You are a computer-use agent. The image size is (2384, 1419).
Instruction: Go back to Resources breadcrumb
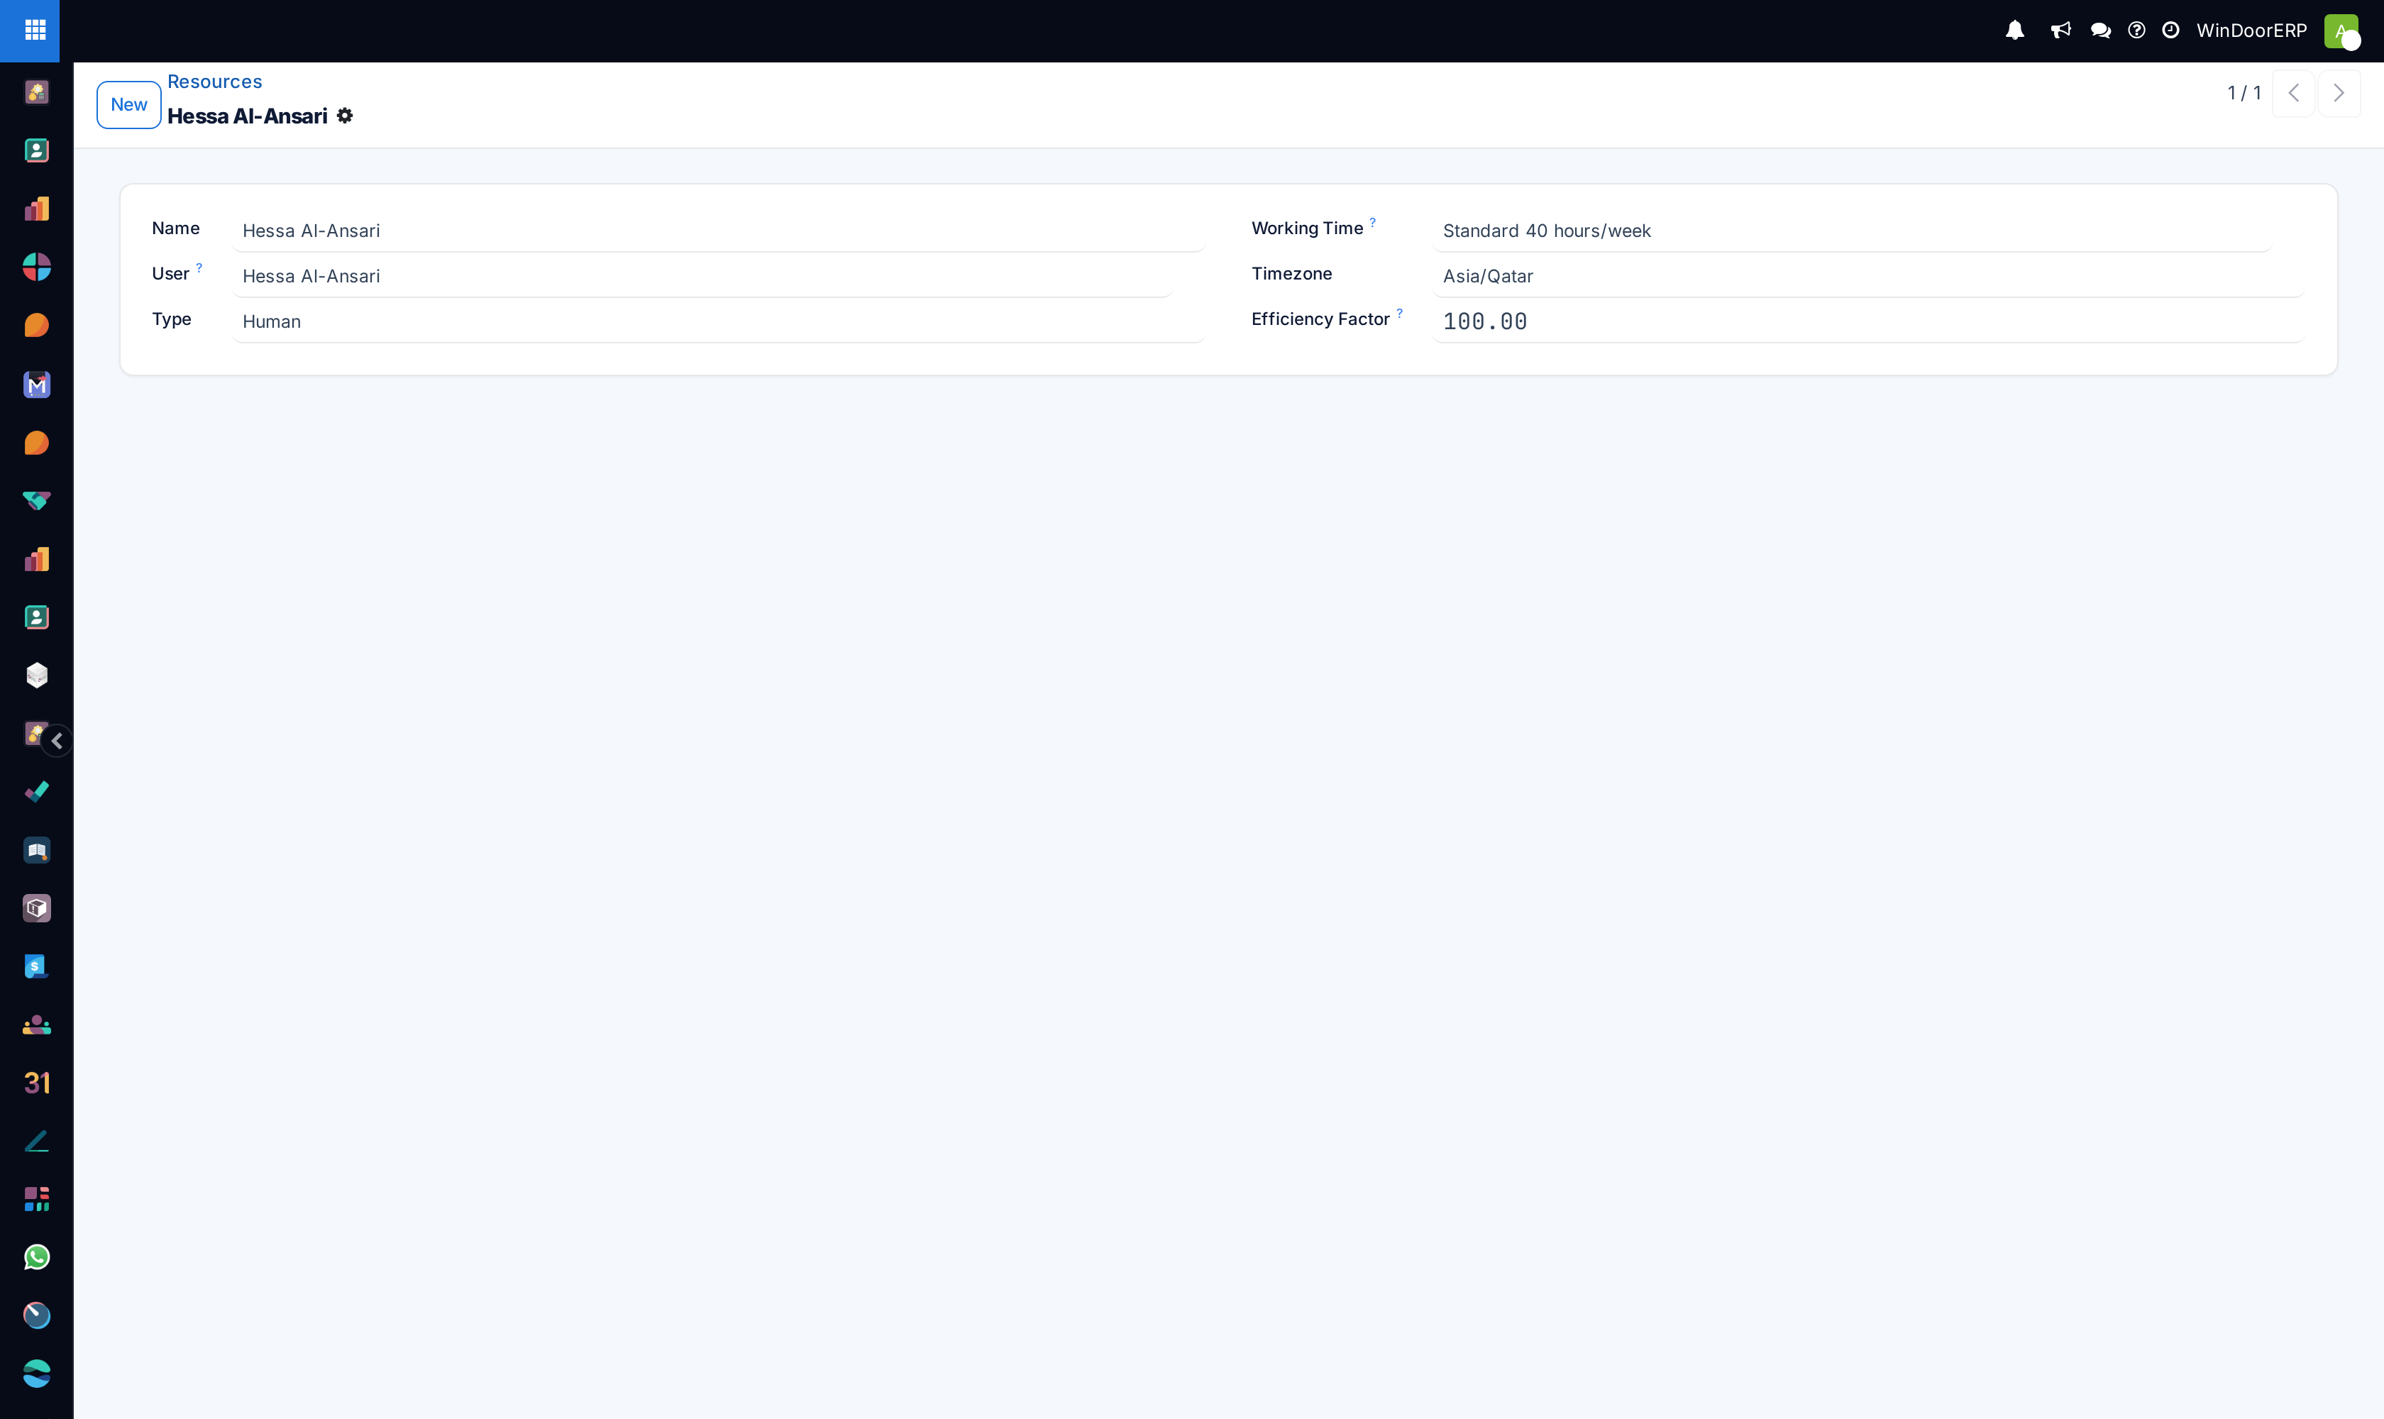pyautogui.click(x=214, y=82)
